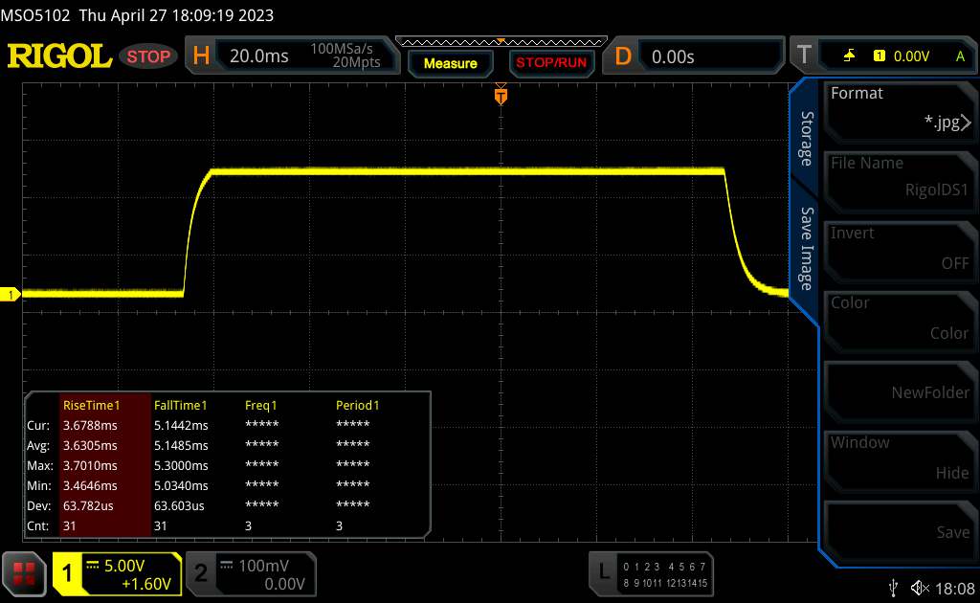The image size is (980, 603).
Task: Click the RIGOL logo
Action: click(59, 56)
